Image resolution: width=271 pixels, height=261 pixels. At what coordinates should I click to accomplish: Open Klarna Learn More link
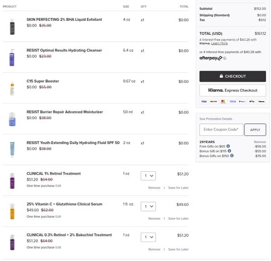coord(220,43)
